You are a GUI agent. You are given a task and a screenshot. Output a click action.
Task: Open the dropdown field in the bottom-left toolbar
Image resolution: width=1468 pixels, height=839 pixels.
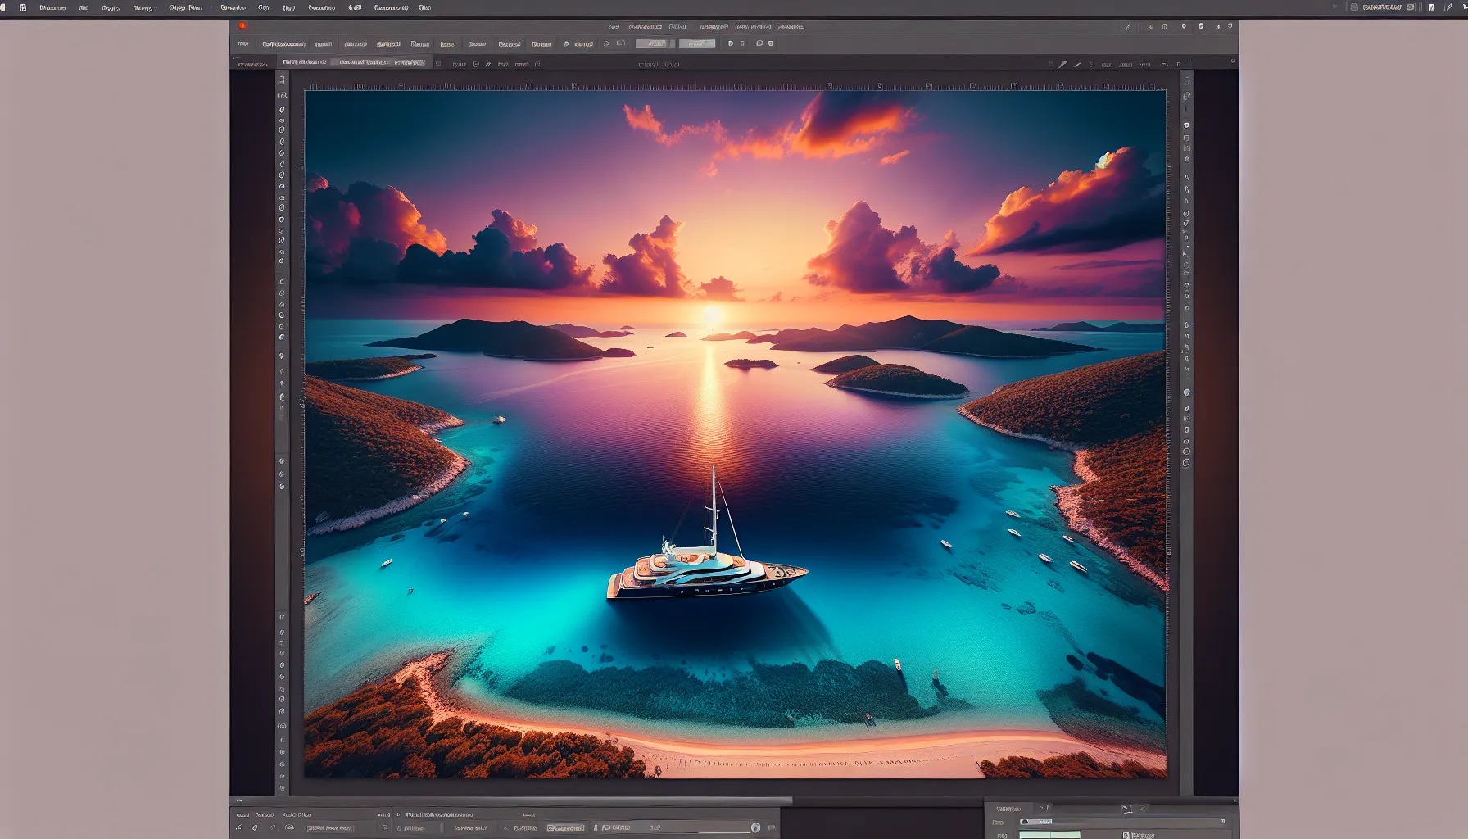click(328, 828)
